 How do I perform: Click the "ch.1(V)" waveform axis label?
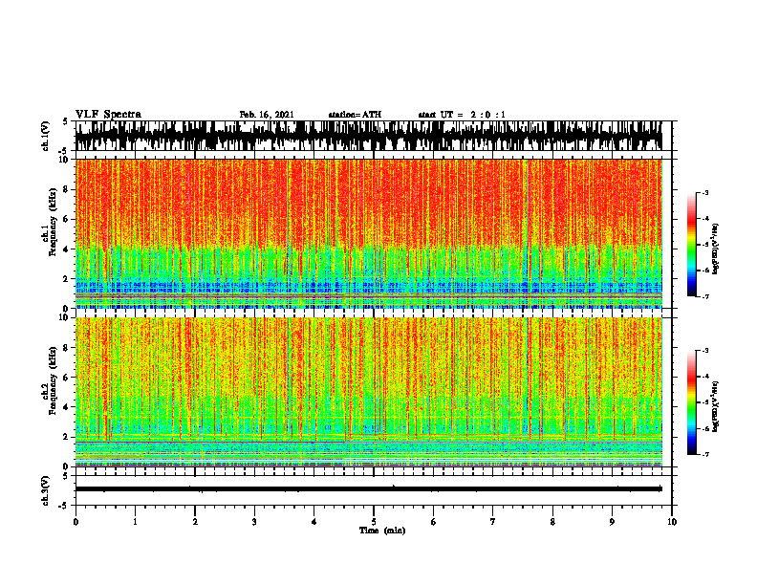(x=46, y=136)
